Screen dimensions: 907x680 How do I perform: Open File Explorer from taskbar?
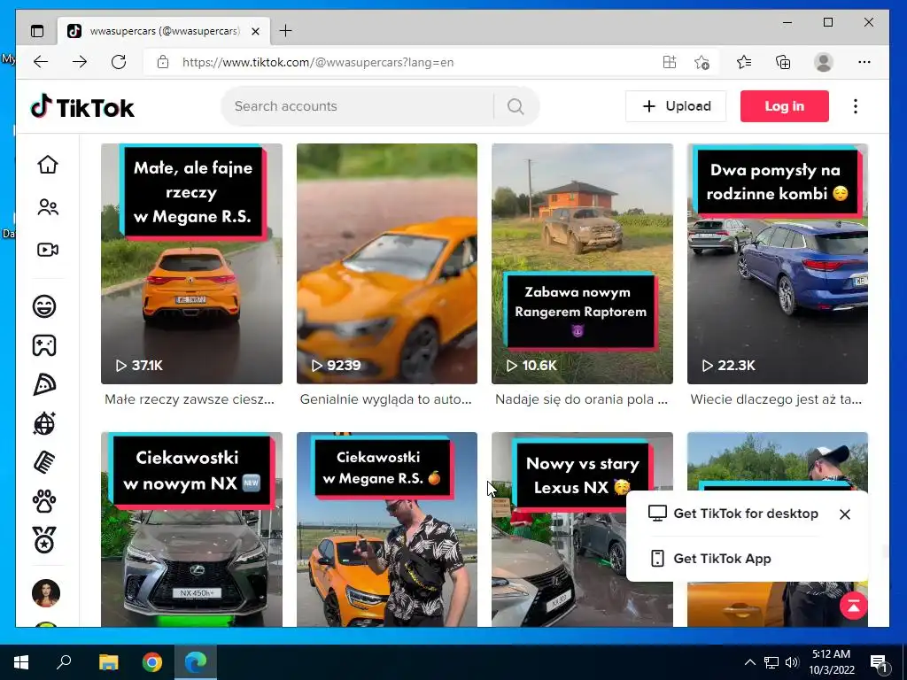point(108,662)
